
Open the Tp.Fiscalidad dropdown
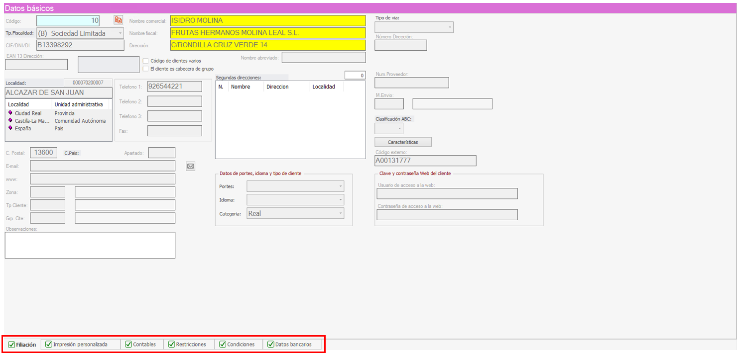point(120,33)
